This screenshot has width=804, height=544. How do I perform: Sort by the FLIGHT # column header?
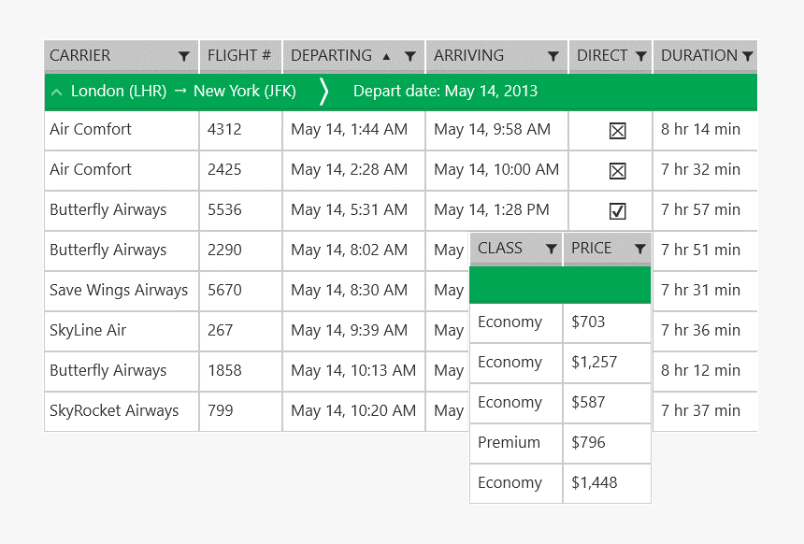point(239,56)
